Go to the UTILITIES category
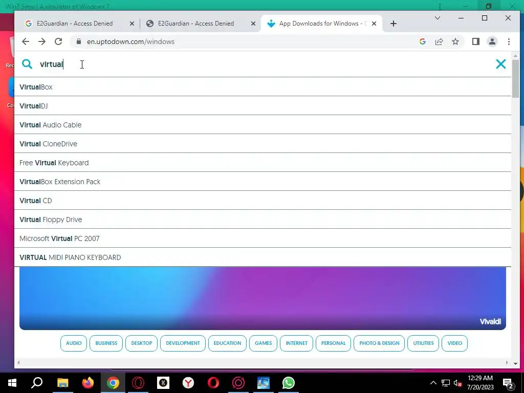The width and height of the screenshot is (524, 393). pyautogui.click(x=423, y=343)
